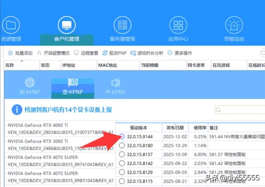Image resolution: width=265 pixels, height=187 pixels.
Task: Click the 使用率 column header
Action: (198, 128)
